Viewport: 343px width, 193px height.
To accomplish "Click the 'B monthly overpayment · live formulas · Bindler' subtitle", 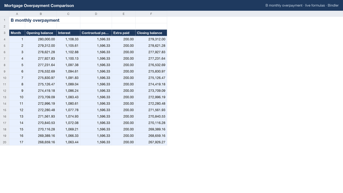I will click(x=302, y=5).
